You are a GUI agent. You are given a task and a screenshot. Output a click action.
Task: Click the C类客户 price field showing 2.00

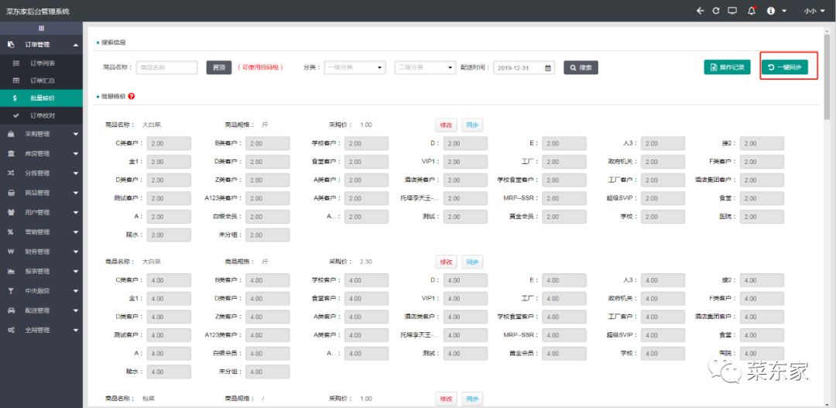tap(169, 143)
